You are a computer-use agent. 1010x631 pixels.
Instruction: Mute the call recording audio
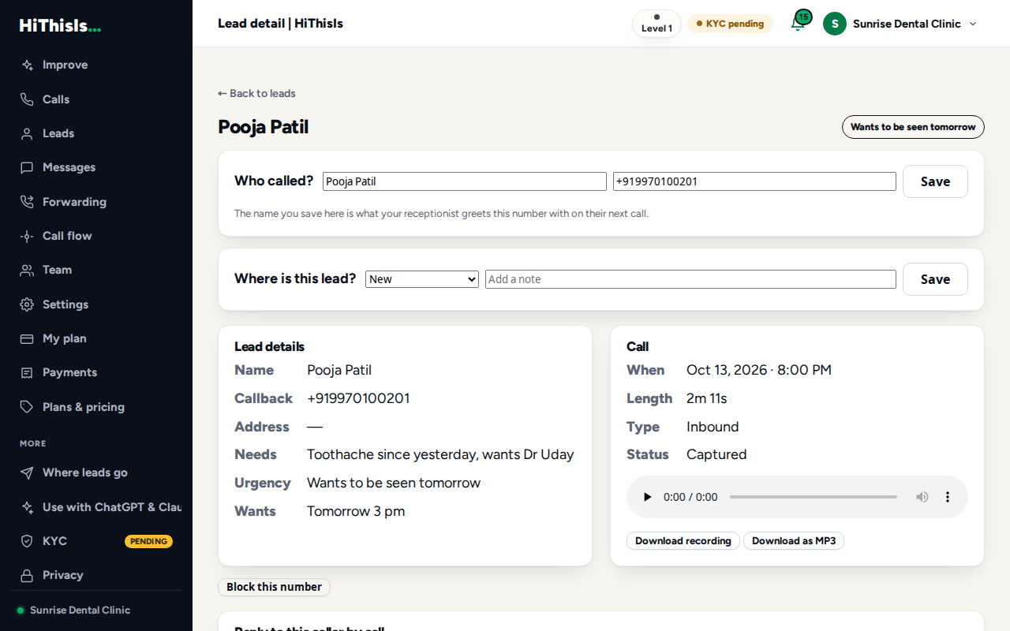[922, 497]
